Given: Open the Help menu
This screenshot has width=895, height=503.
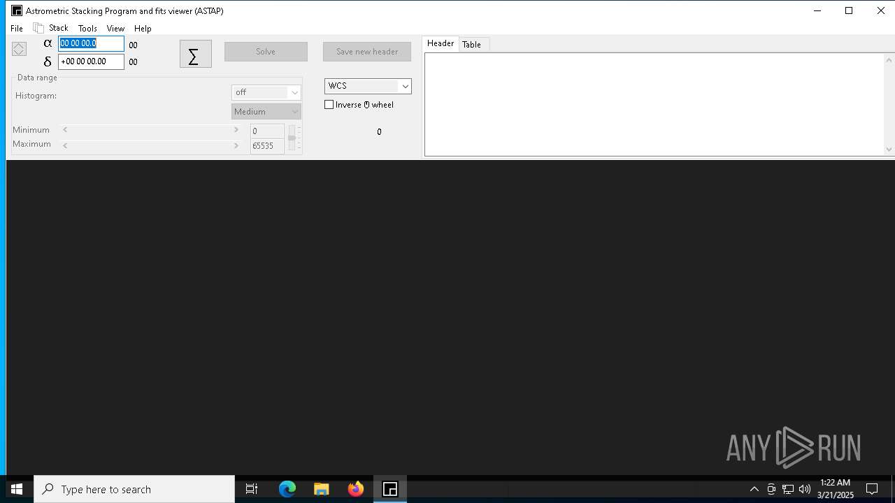Looking at the screenshot, I should pyautogui.click(x=143, y=29).
